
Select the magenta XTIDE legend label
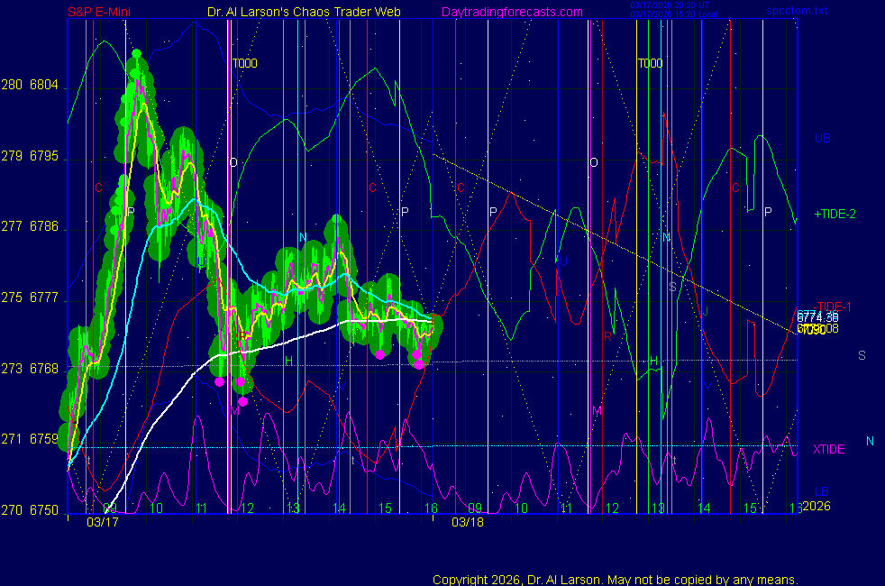point(828,449)
